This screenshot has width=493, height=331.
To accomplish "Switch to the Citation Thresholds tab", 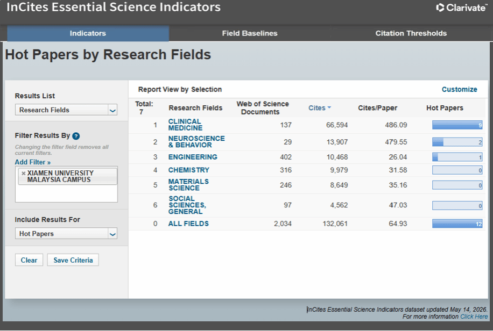I will 411,33.
